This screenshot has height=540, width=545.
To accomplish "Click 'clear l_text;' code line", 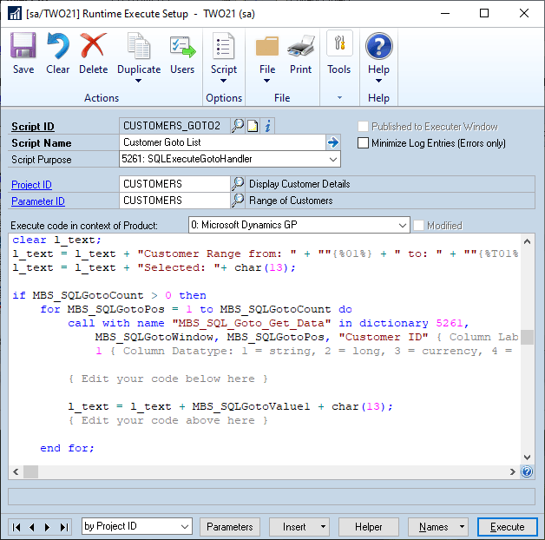I will (56, 240).
